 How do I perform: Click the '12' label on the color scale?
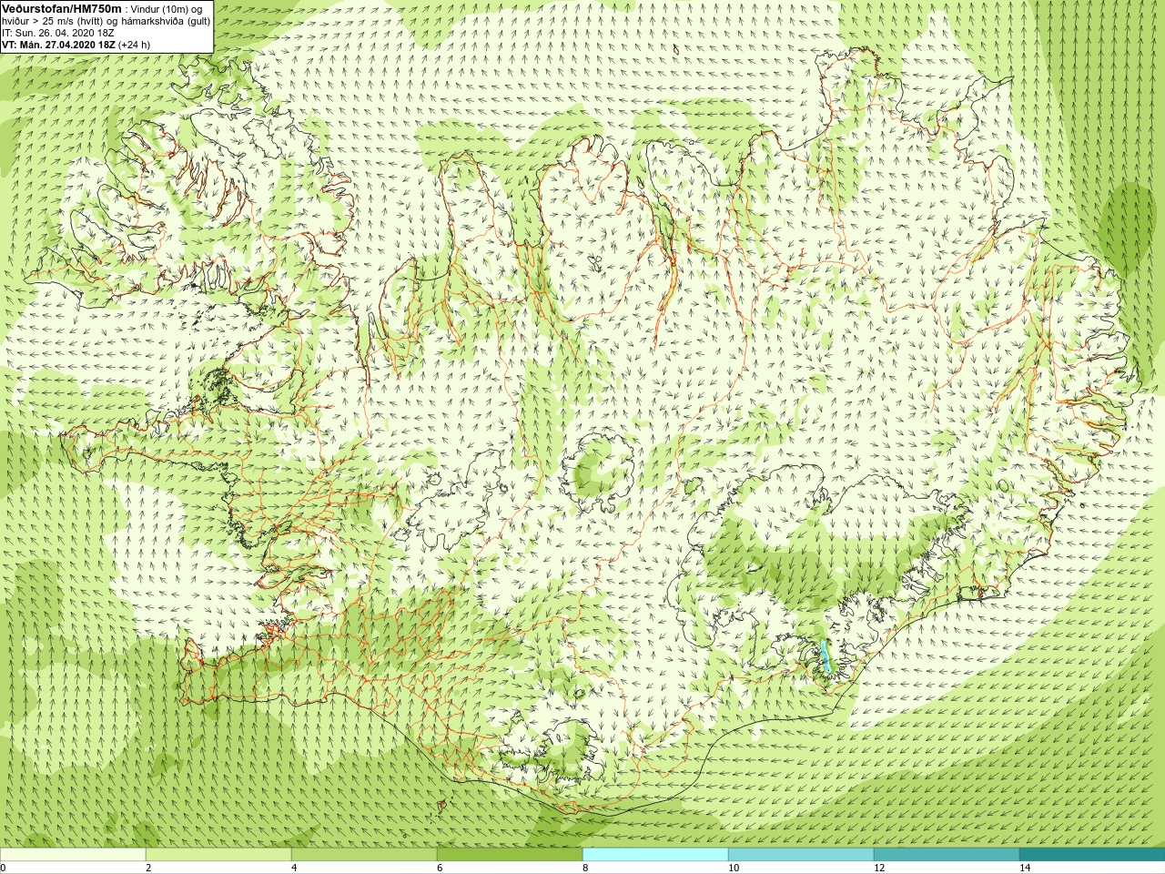(x=879, y=868)
